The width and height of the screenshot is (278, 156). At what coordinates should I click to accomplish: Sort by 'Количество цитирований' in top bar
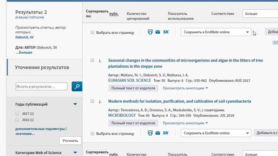[138, 16]
